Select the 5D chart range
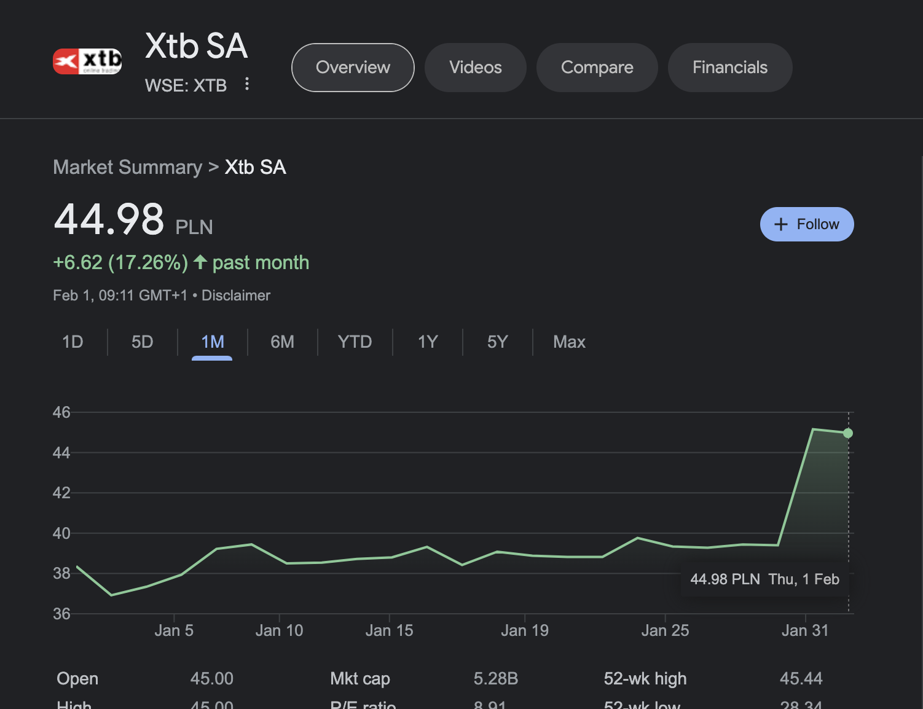923x709 pixels. coord(143,342)
